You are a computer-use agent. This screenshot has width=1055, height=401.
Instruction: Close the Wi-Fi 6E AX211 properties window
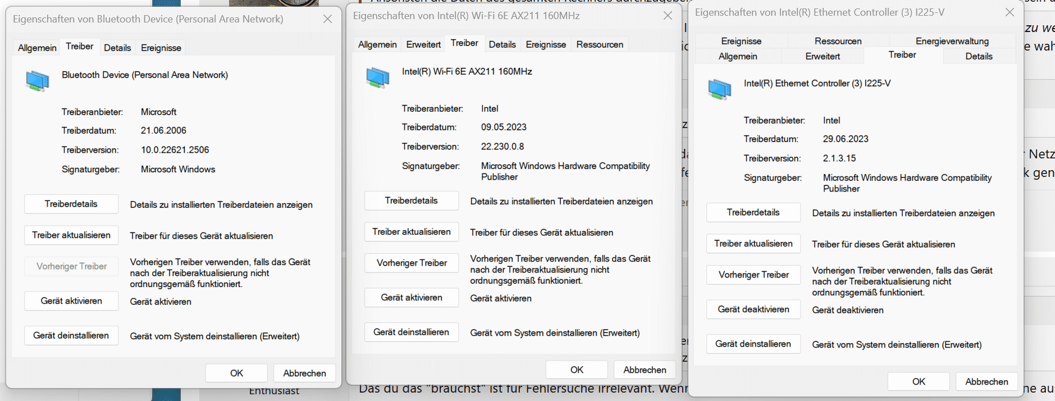(668, 16)
